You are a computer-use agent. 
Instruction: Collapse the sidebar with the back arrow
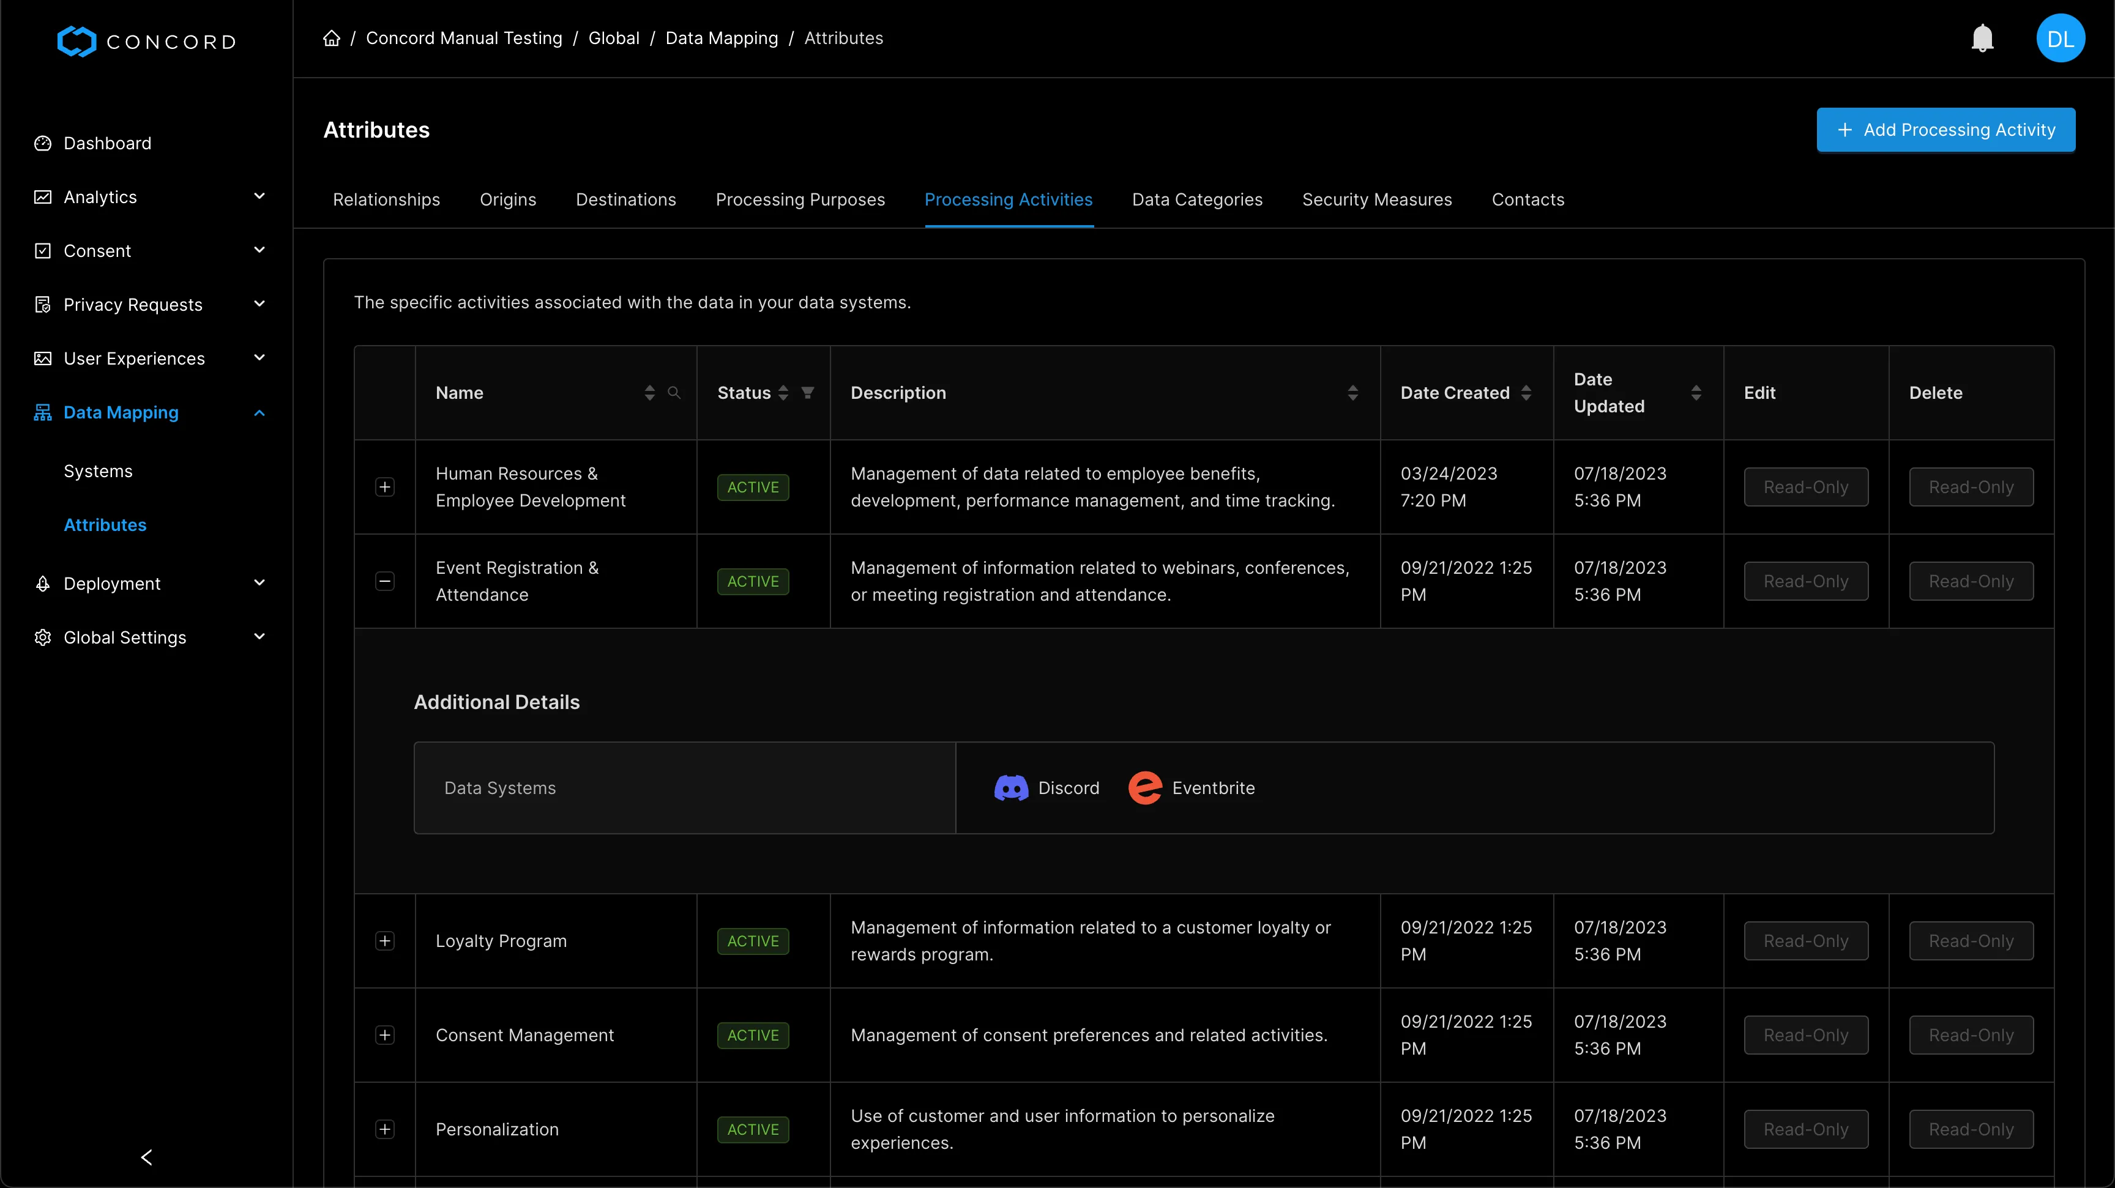click(x=147, y=1157)
